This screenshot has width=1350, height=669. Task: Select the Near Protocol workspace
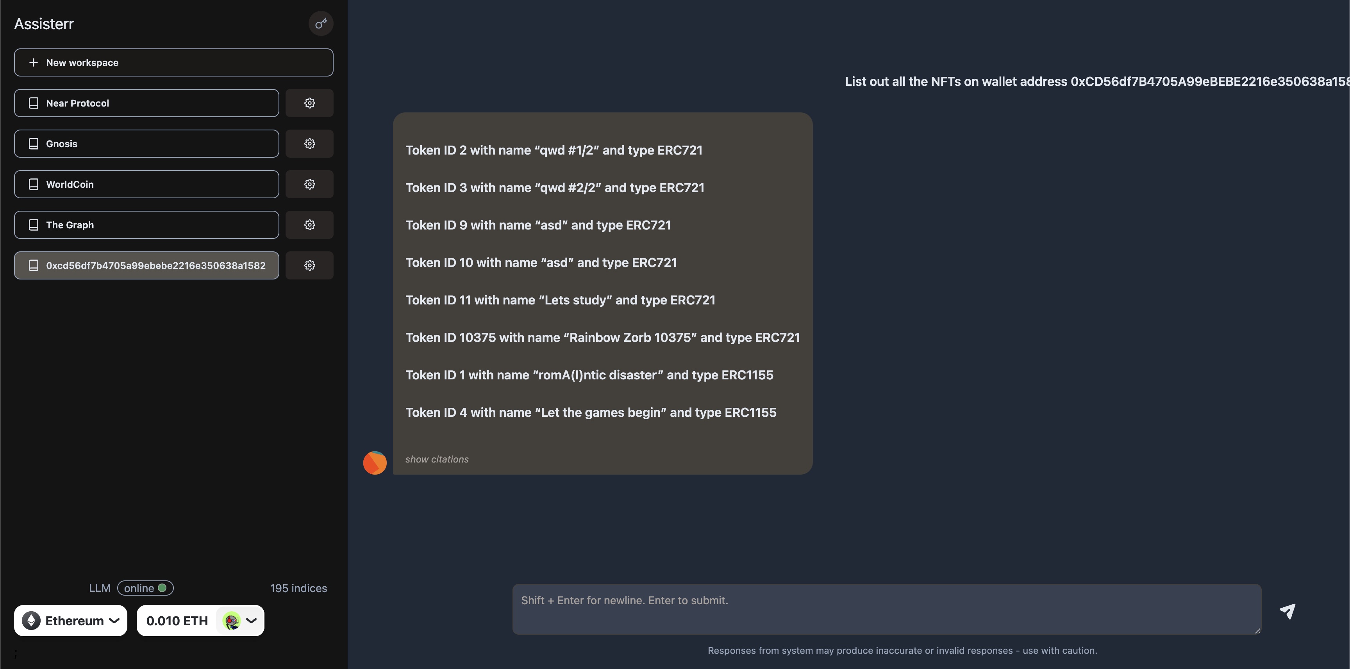146,102
